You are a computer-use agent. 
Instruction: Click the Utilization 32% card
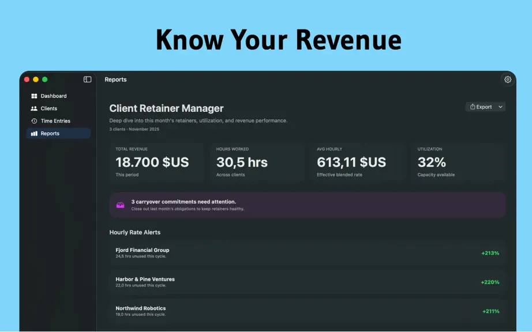(x=458, y=163)
